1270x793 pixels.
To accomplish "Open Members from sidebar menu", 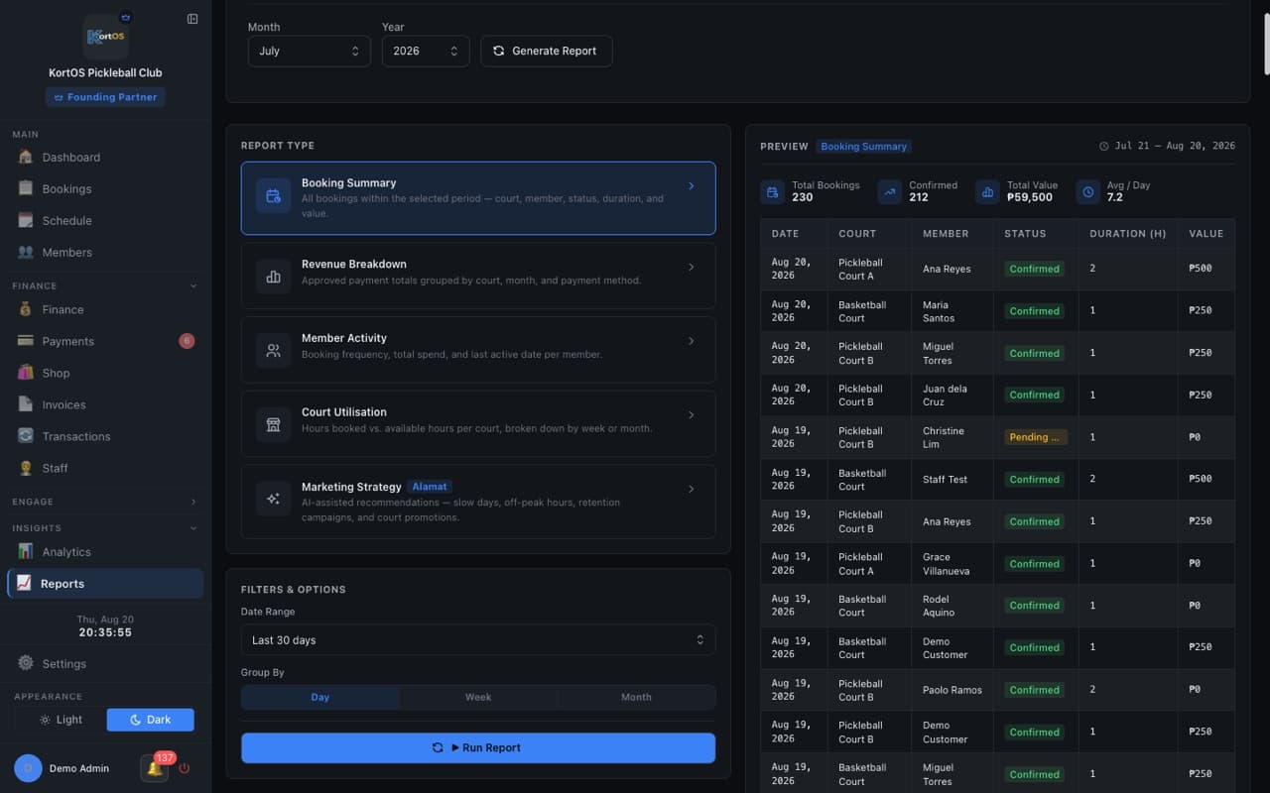I will point(105,252).
